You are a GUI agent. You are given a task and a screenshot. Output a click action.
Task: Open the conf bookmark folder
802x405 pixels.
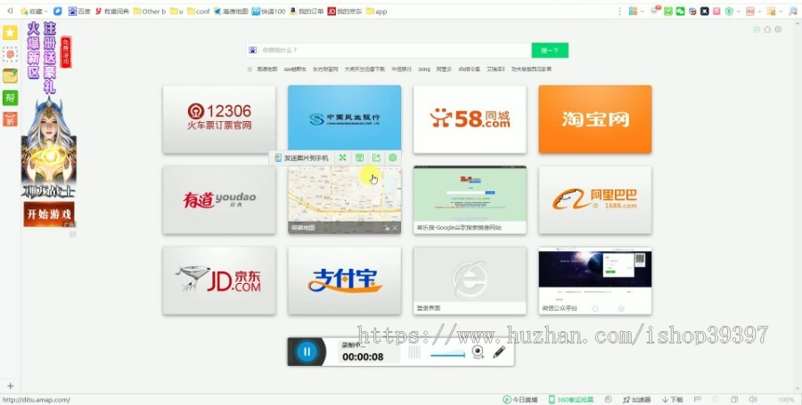tap(199, 12)
